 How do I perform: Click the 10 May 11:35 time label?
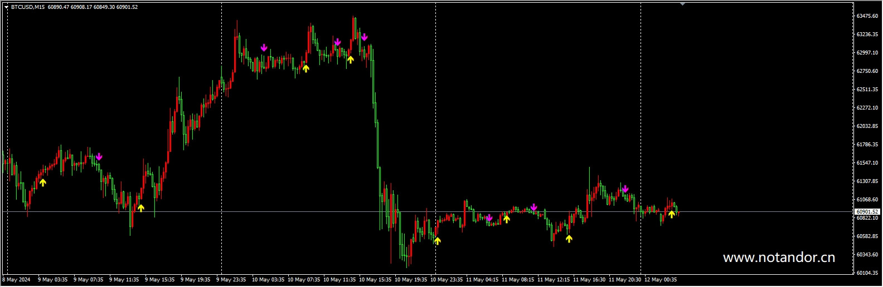pyautogui.click(x=339, y=280)
